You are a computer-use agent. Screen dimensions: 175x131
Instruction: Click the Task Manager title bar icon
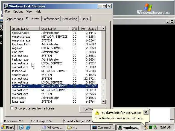6,6
